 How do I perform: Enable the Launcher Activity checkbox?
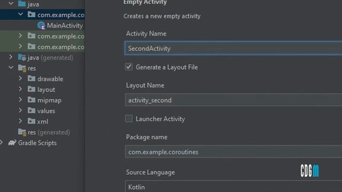click(129, 118)
